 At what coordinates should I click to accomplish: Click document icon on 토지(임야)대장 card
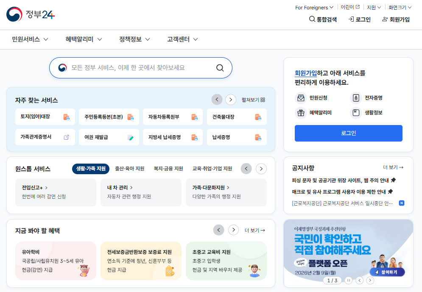67,117
